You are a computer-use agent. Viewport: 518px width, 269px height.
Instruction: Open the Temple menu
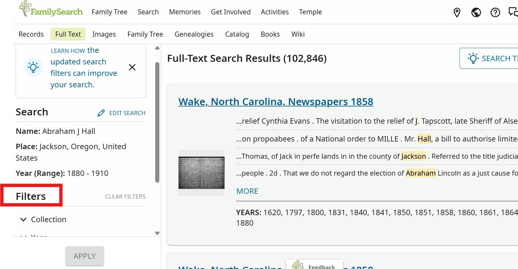click(310, 12)
